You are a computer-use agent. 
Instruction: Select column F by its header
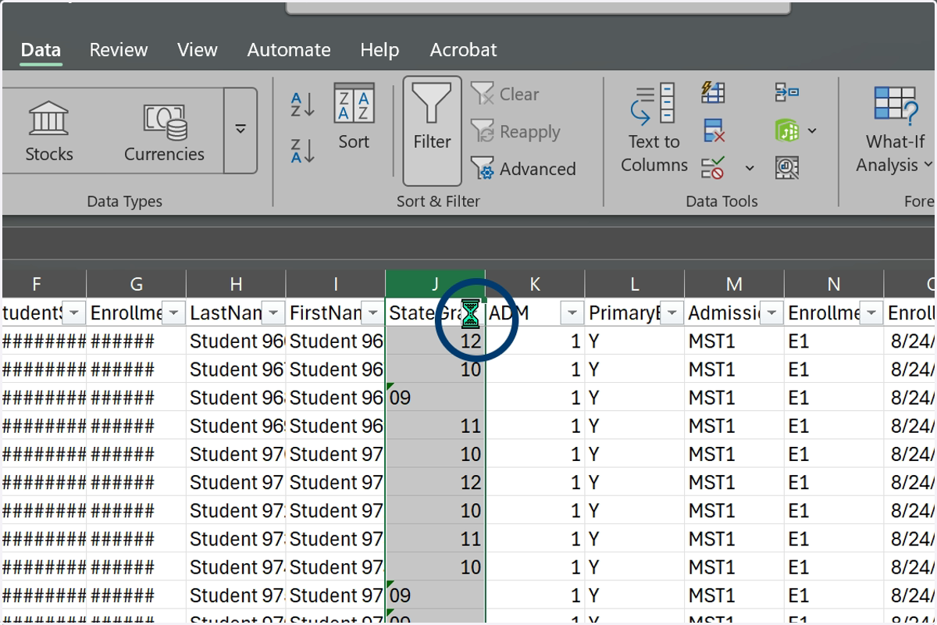point(44,284)
